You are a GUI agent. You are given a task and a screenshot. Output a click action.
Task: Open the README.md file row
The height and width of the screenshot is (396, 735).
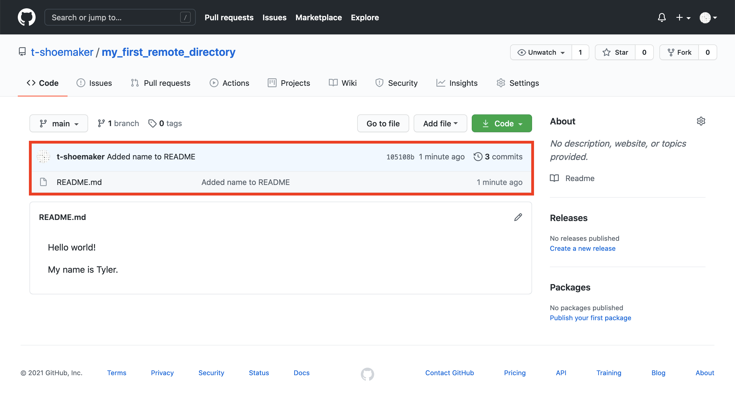pos(281,182)
